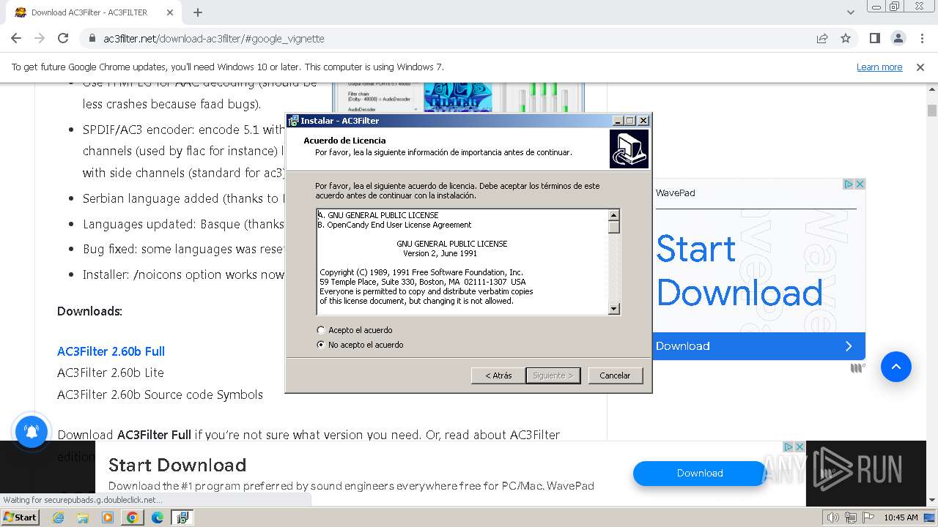
Task: Open Chrome side panel
Action: coord(875,38)
